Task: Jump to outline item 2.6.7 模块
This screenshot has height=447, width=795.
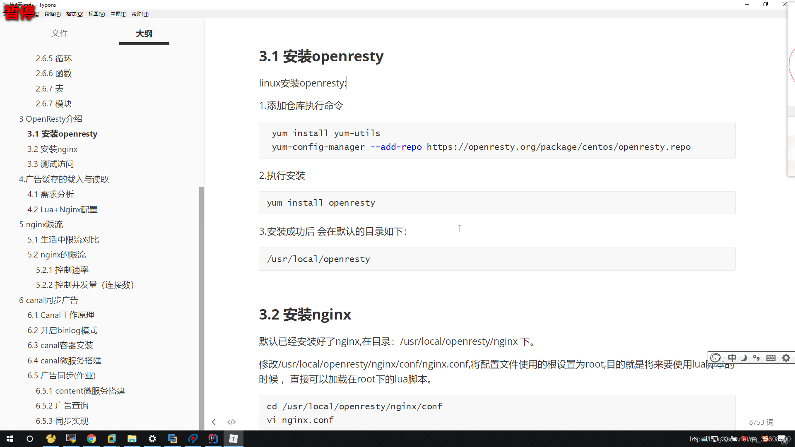Action: (54, 103)
